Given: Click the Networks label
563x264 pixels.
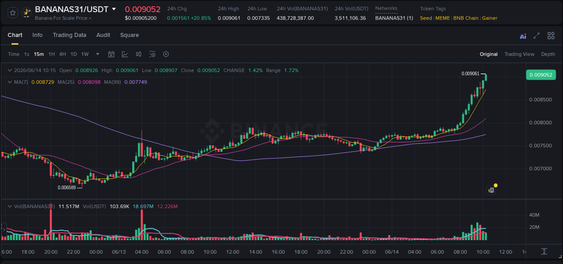Looking at the screenshot, I should [386, 9].
